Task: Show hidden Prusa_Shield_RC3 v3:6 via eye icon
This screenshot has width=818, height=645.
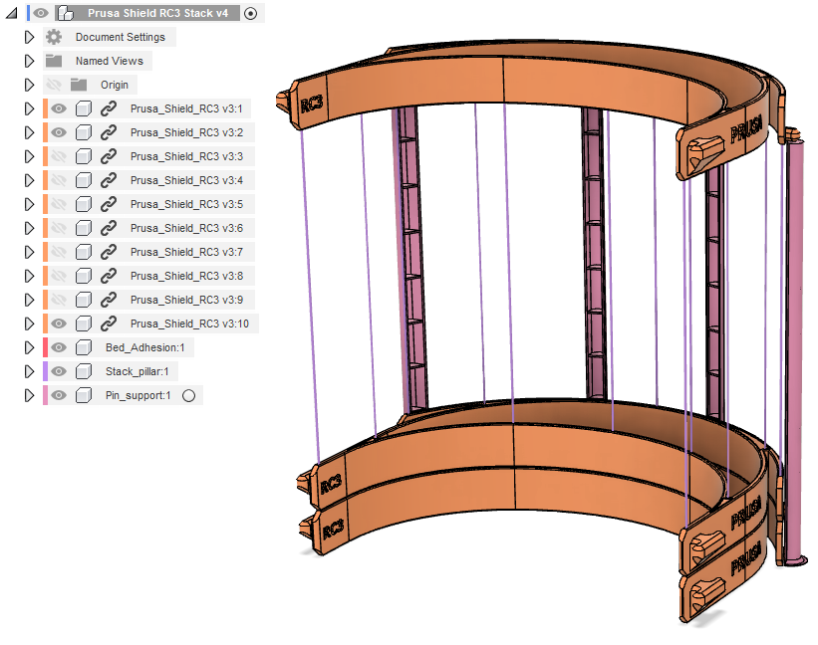Action: point(59,228)
